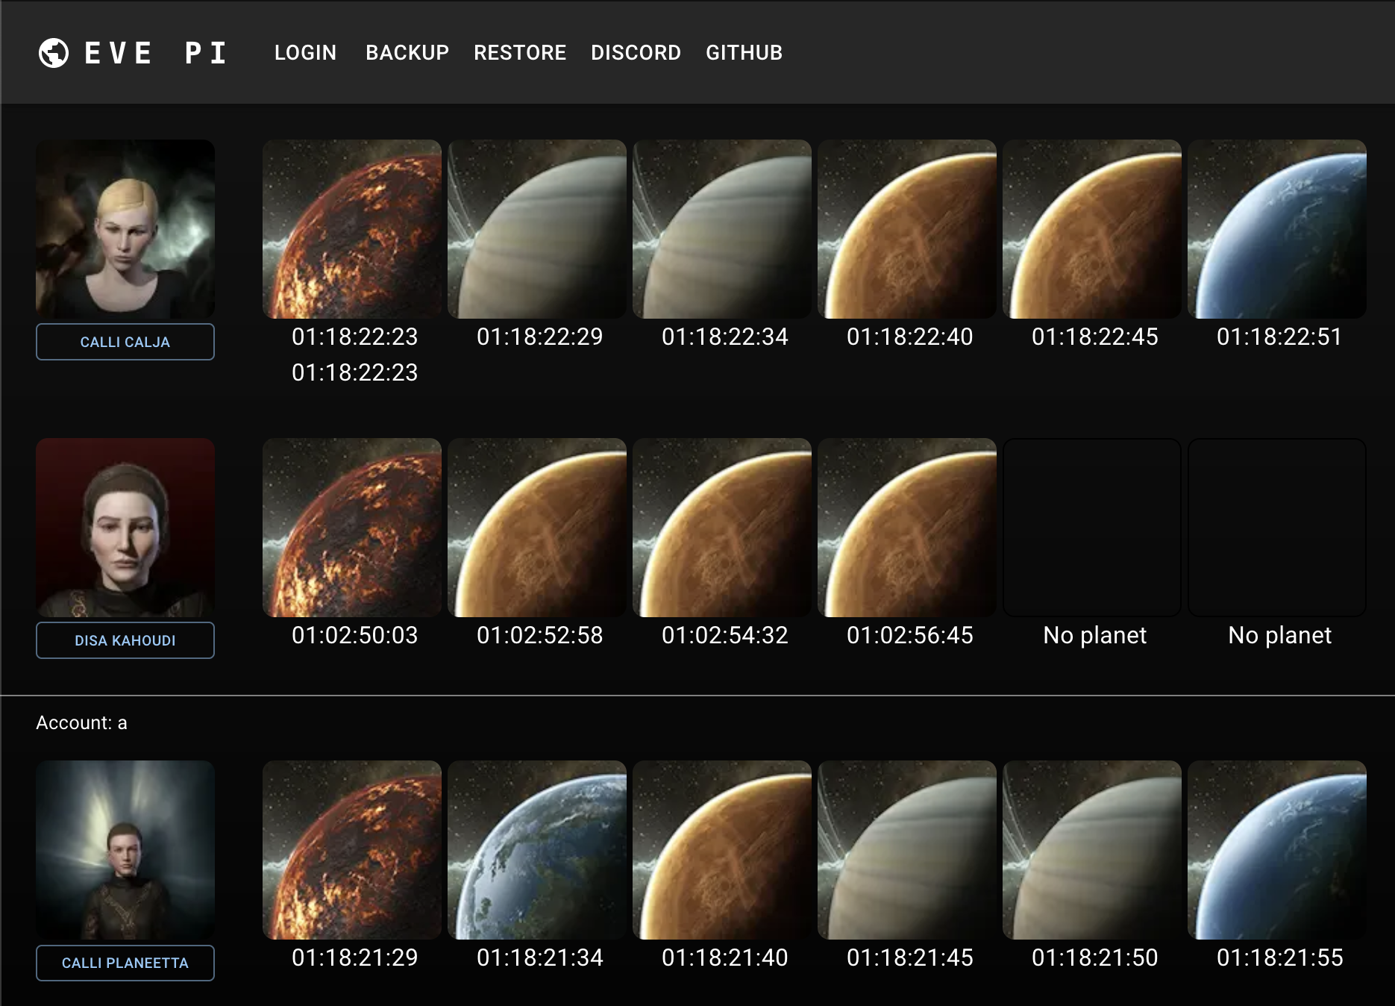
Task: Open the blue ocean planet timed 01:18:22:51
Action: point(1277,229)
